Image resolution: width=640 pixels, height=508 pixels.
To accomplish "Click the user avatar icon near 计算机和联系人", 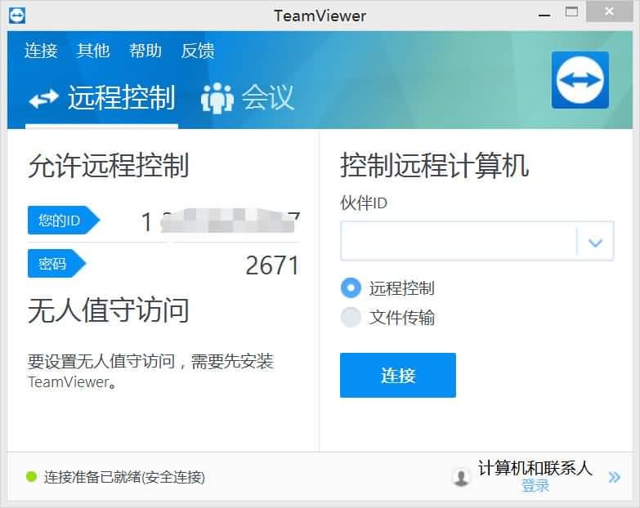I will coord(462,477).
